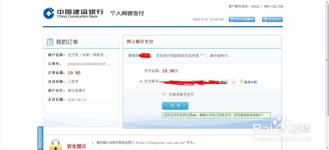Viewport: 329px width, 150px height.
Task: Select the timestamp 2015-2-11 12:40:02
Action: [x=208, y=19]
